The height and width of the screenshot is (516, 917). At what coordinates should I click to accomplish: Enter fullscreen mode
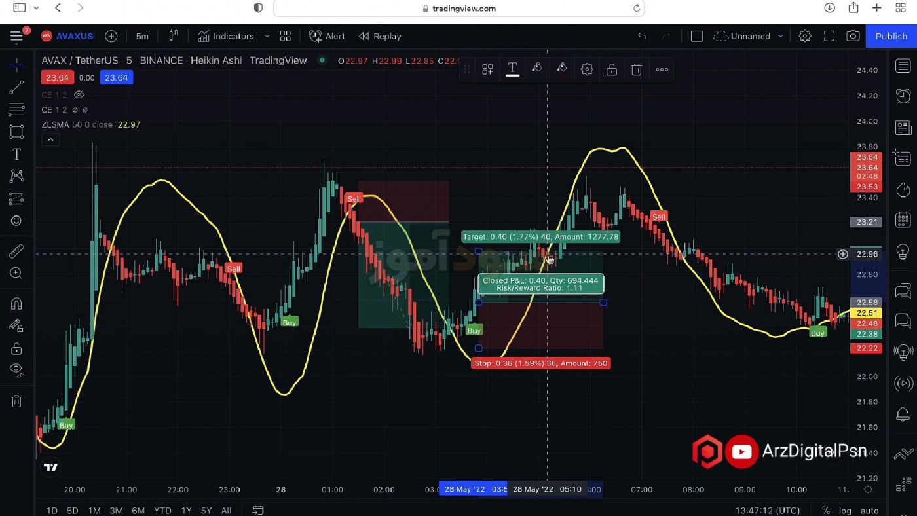click(829, 36)
